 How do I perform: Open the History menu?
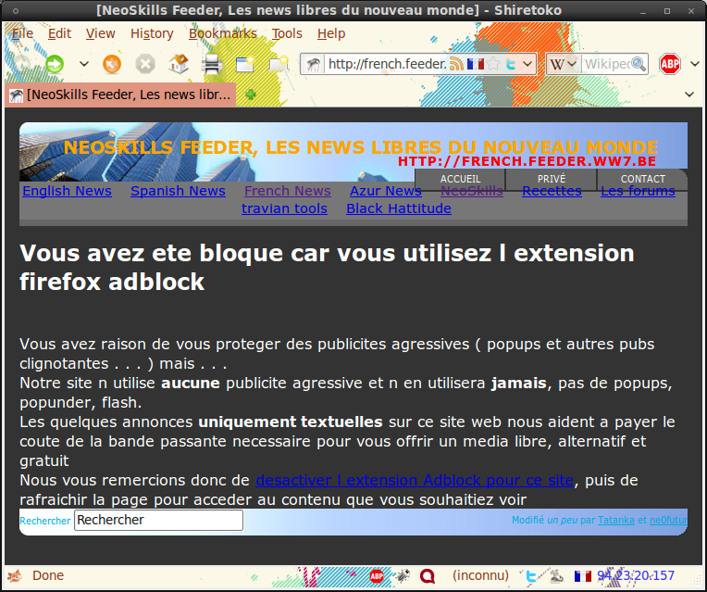pos(152,33)
